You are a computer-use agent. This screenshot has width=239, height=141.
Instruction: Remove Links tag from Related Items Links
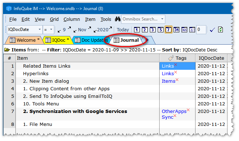click(176, 64)
